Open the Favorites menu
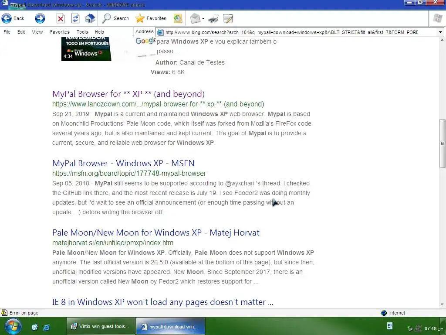Screen dimensions: 446x335 pyautogui.click(x=60, y=32)
